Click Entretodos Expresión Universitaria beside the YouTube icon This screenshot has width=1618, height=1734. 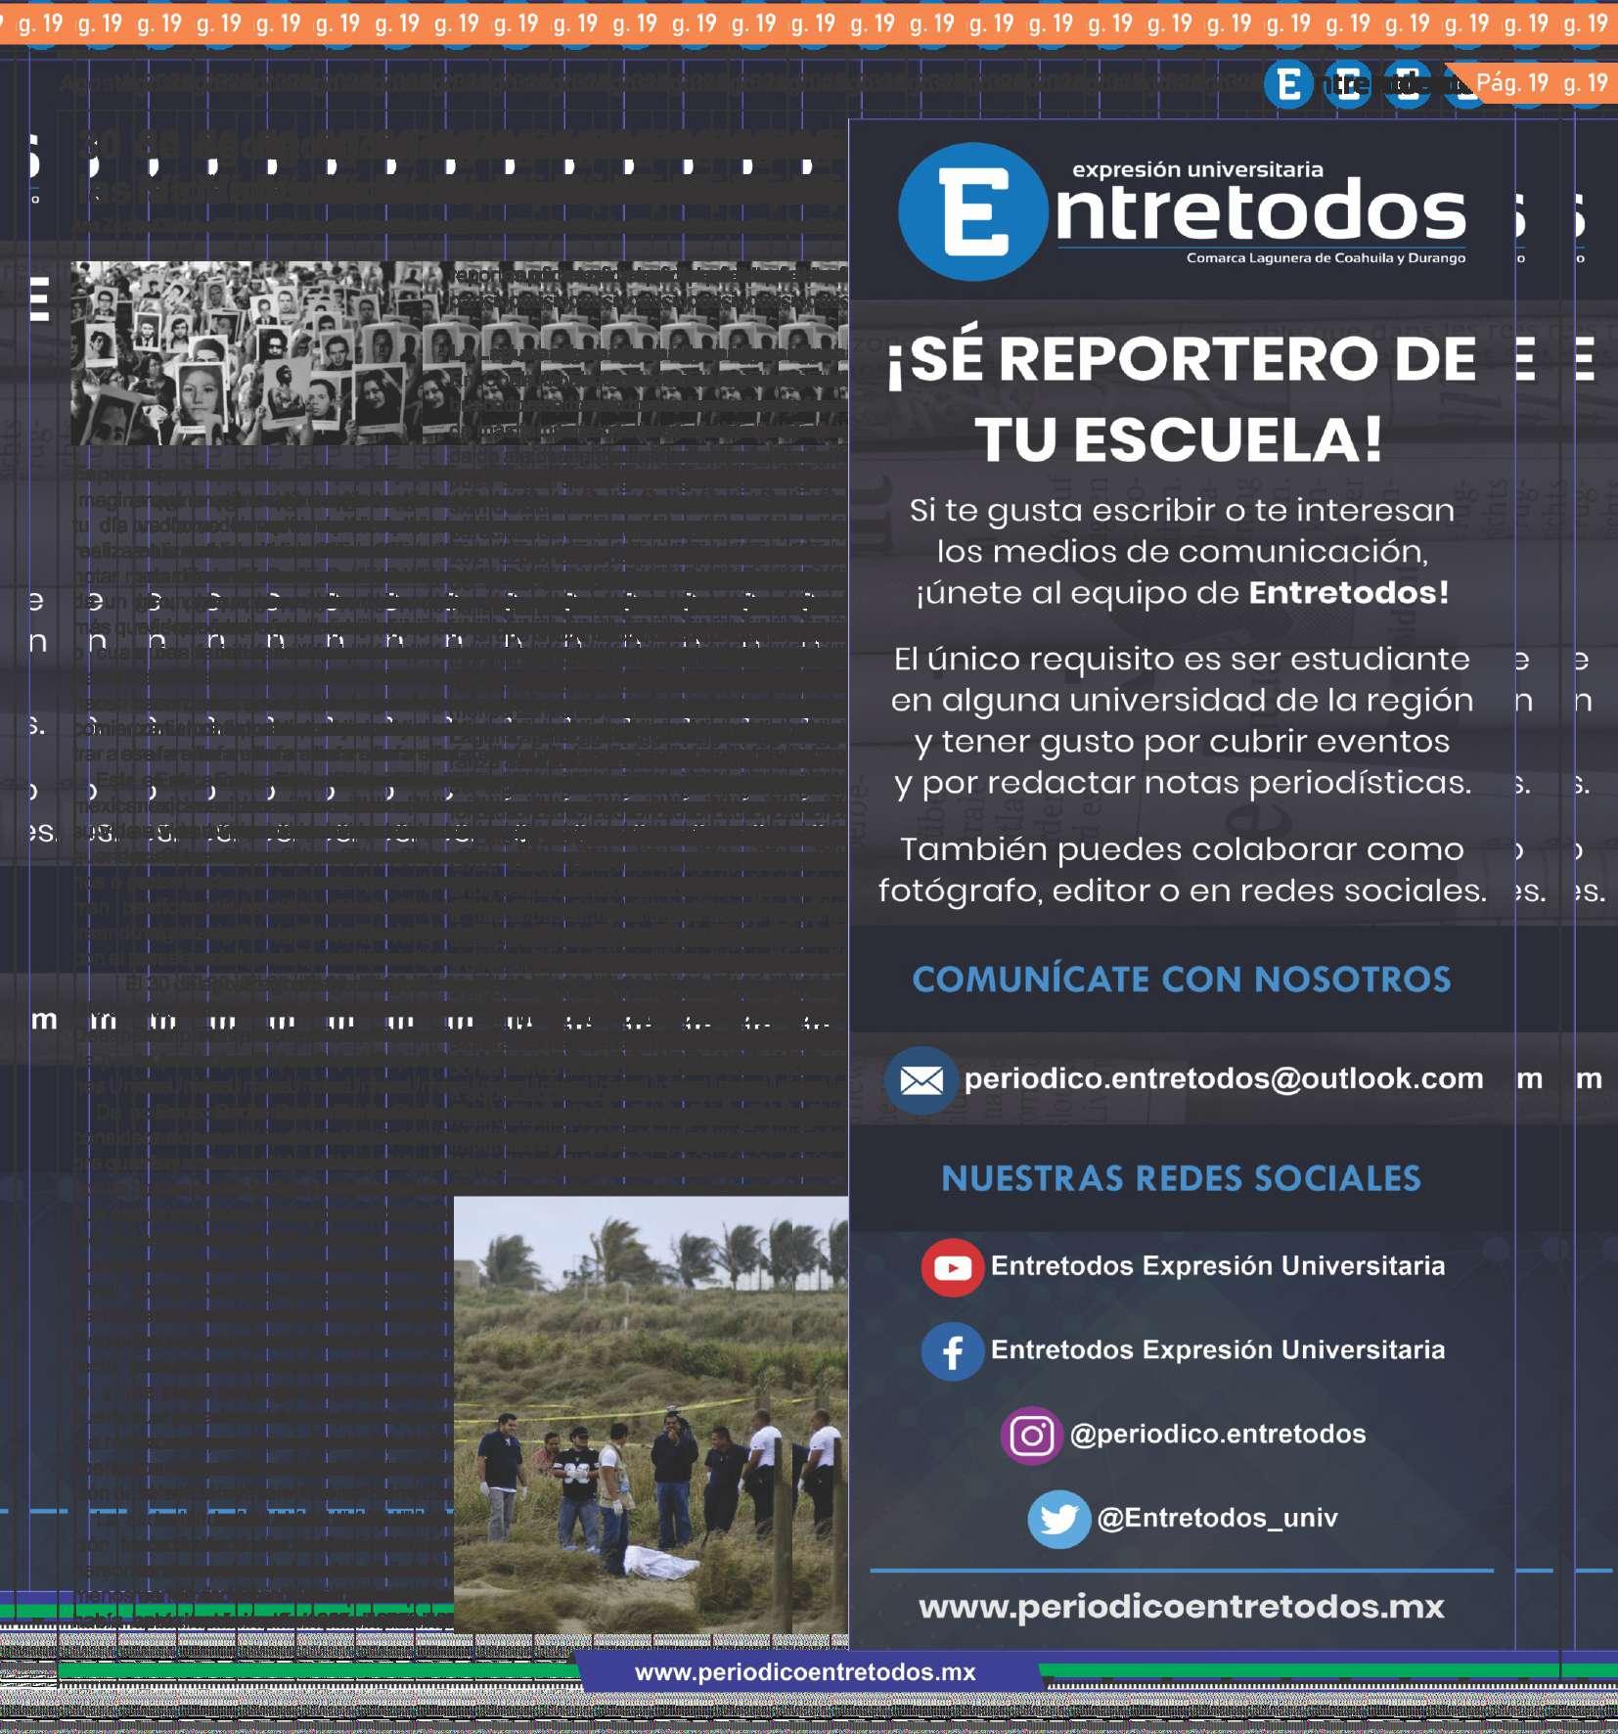coord(1218,1265)
